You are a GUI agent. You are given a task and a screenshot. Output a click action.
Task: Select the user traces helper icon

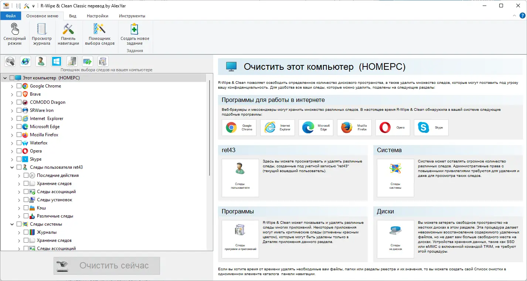point(41,61)
